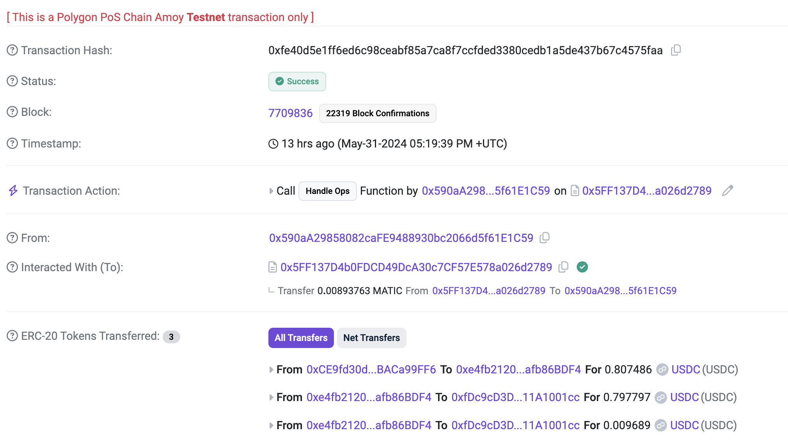
Task: Copy the Interacted With contract address
Action: [563, 267]
